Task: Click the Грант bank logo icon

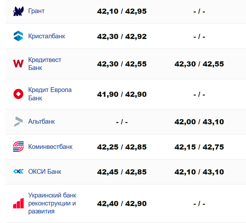Action: point(18,11)
